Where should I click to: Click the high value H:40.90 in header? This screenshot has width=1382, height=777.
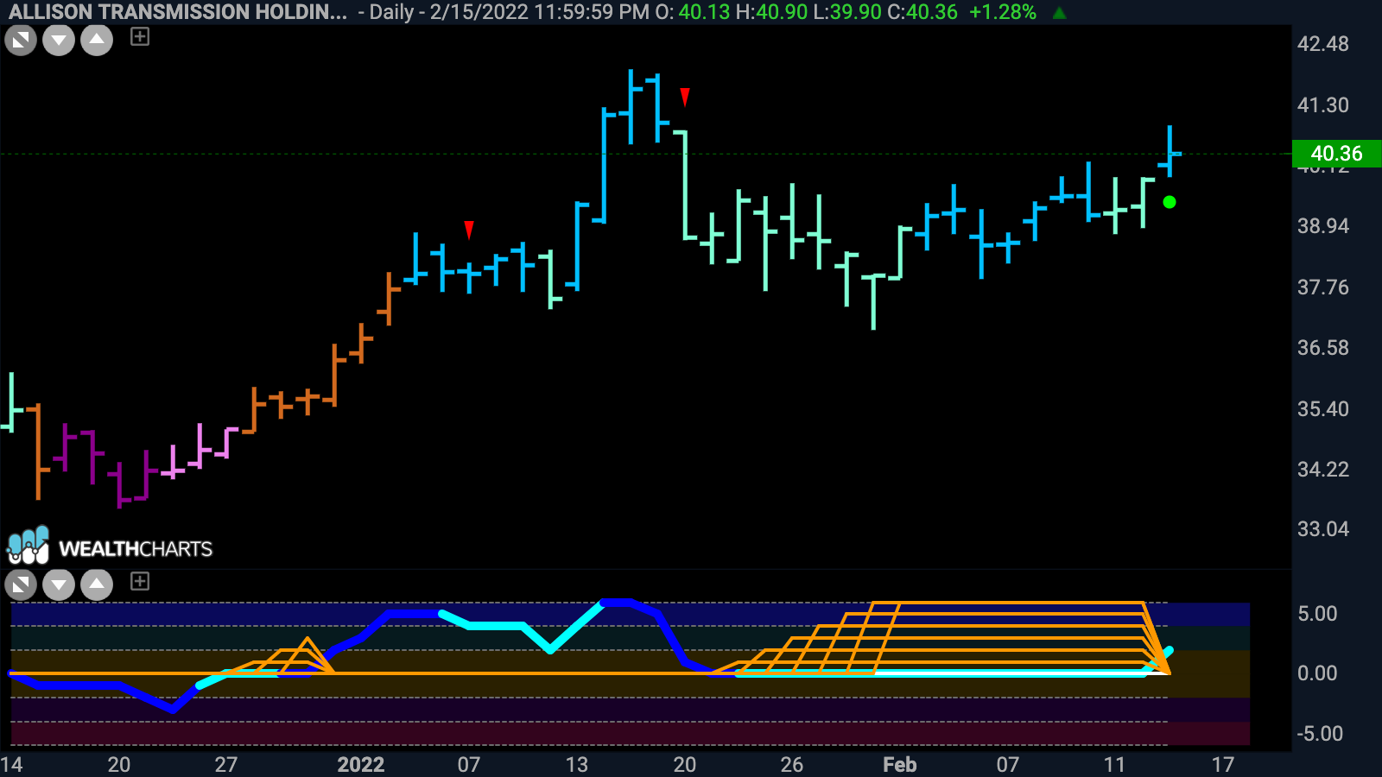[771, 12]
